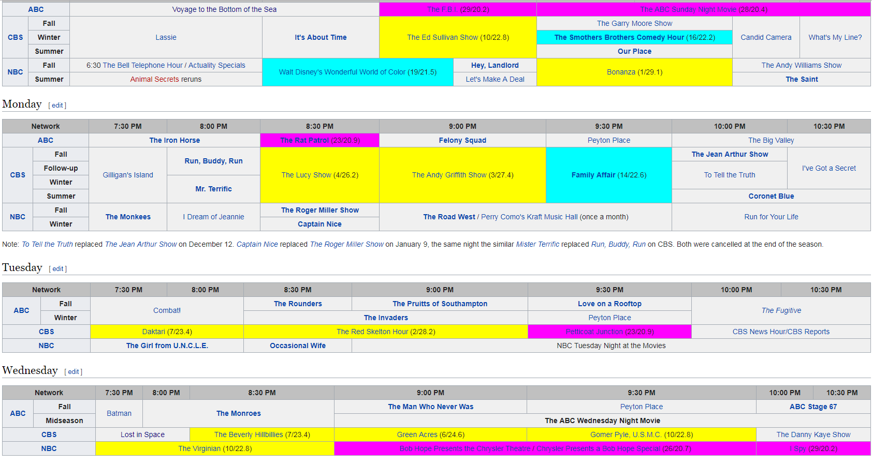Click the To Tell the Truth note link
This screenshot has width=872, height=465.
click(x=47, y=244)
